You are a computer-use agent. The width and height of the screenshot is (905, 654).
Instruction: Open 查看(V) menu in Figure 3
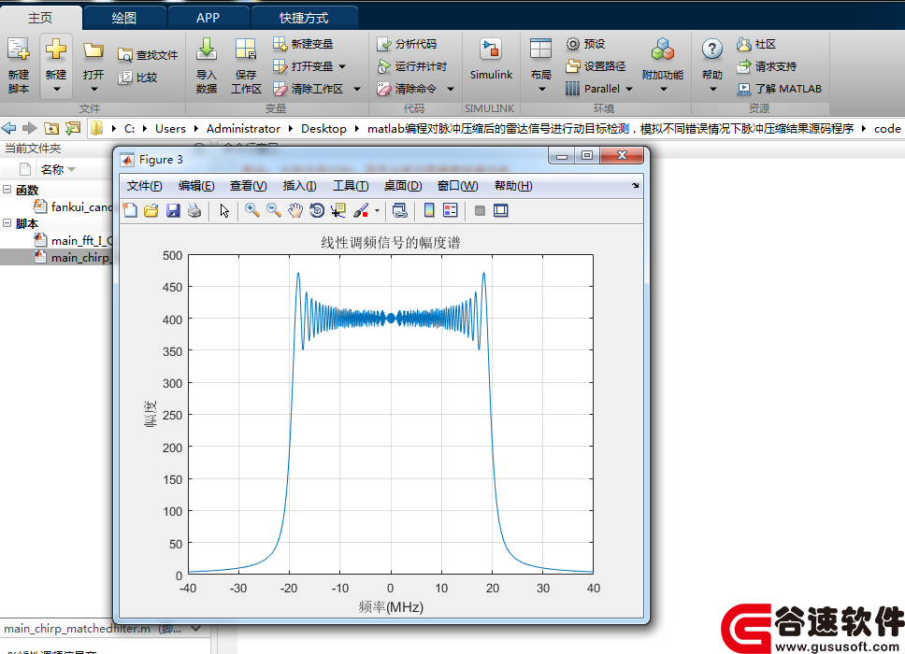(x=248, y=186)
